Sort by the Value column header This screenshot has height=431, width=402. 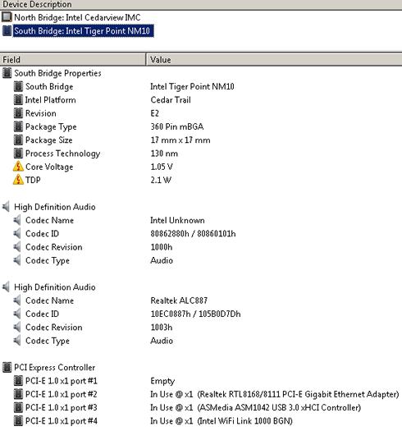point(274,60)
